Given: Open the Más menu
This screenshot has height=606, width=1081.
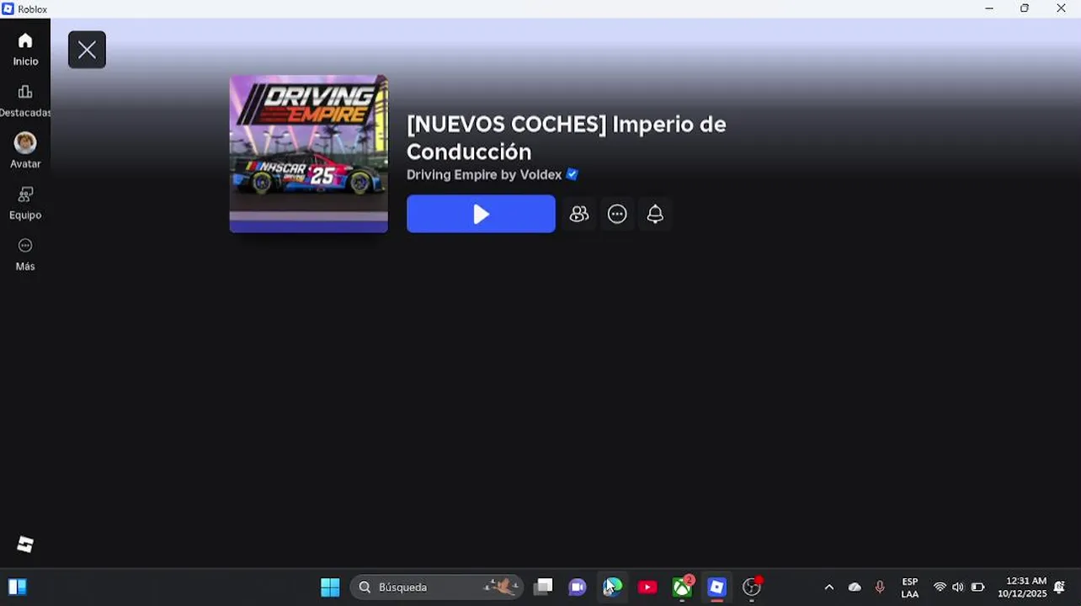Looking at the screenshot, I should [25, 254].
